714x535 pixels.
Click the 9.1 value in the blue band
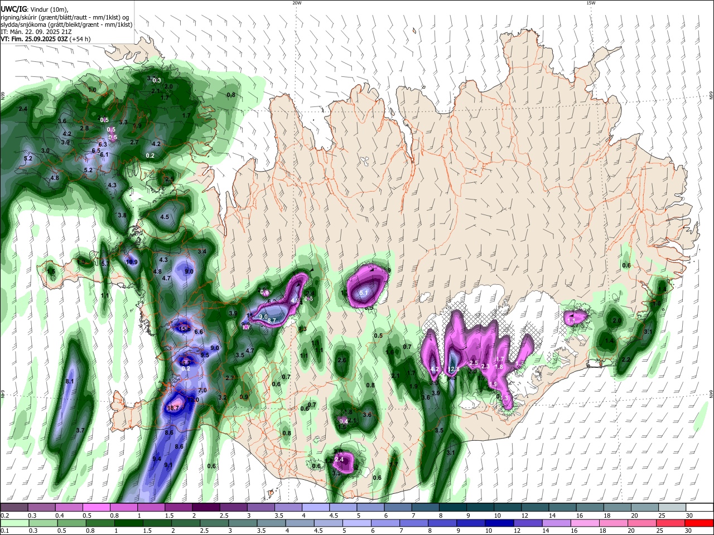168,465
